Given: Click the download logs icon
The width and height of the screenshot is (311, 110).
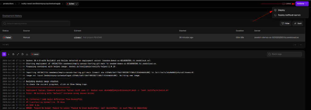Looking at the screenshot, I should pos(27,54).
